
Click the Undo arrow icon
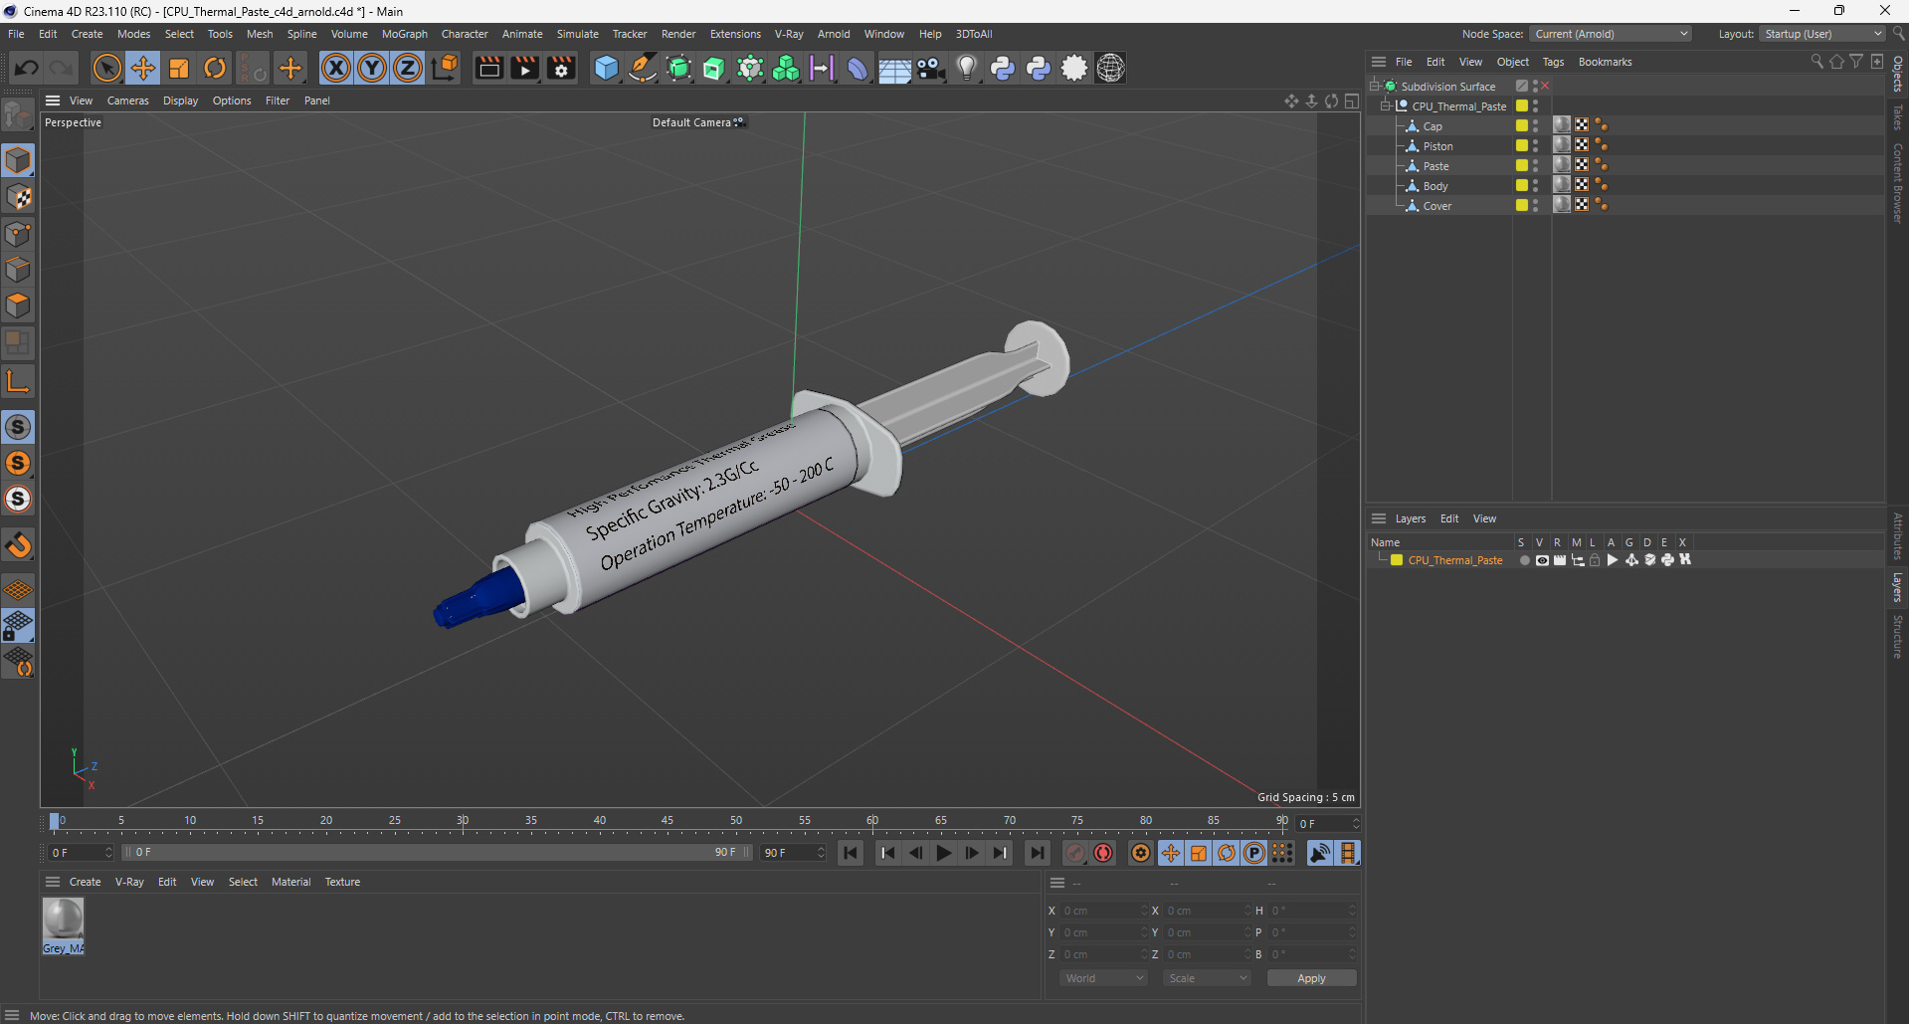(x=27, y=68)
